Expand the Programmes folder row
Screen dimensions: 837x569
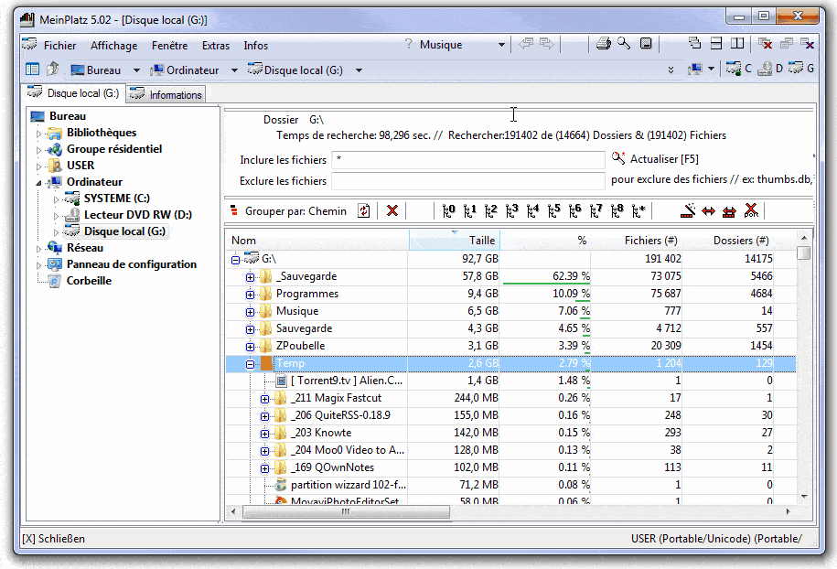(x=250, y=295)
